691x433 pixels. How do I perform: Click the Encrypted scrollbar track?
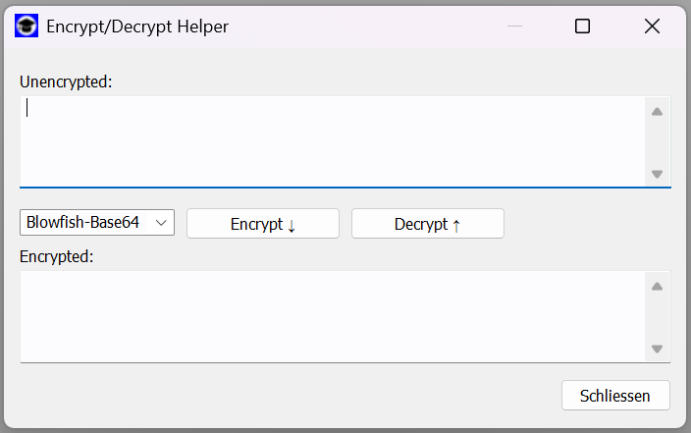pyautogui.click(x=657, y=316)
